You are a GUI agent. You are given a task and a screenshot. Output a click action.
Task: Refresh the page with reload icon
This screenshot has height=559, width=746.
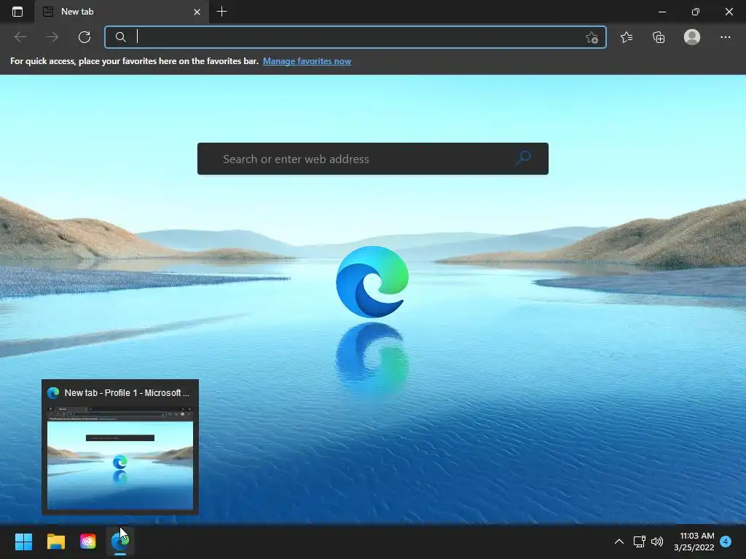coord(85,37)
